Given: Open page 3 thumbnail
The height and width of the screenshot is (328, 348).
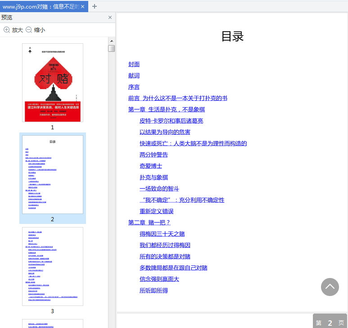Looking at the screenshot, I should pos(53,266).
